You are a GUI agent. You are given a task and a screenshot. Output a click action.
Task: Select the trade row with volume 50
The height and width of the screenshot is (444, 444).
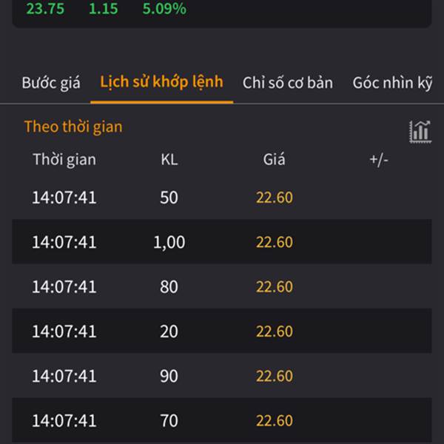[x=222, y=197]
